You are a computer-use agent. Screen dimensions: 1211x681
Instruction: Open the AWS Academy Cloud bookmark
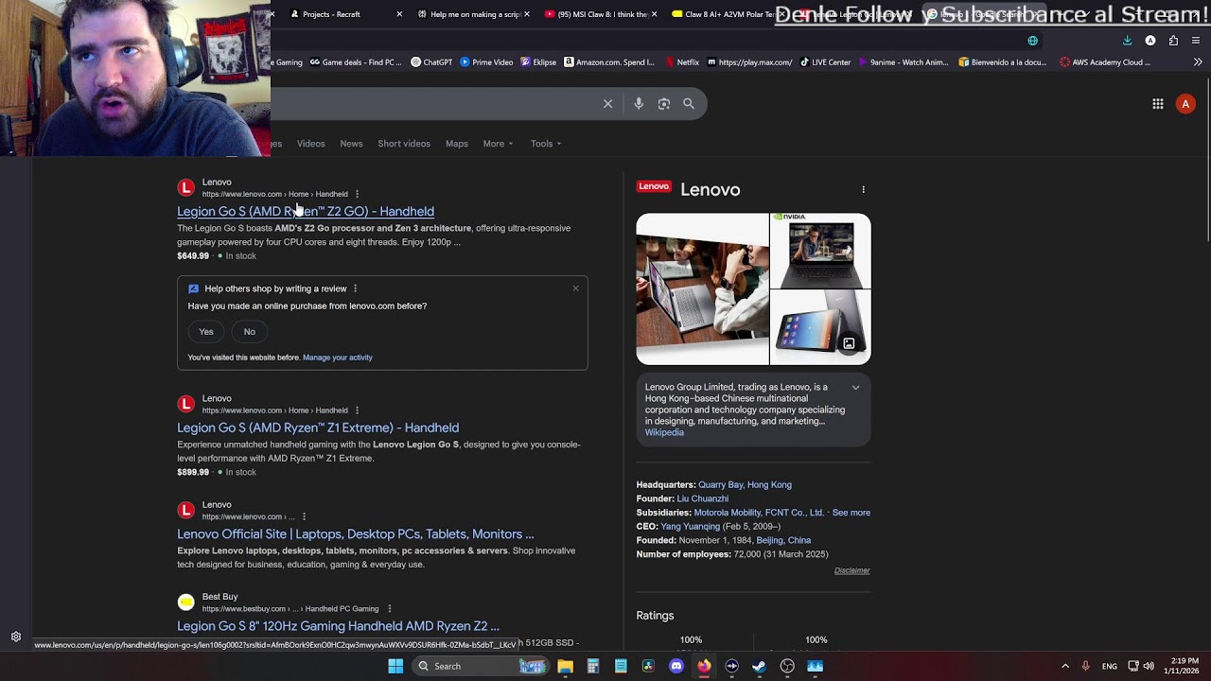(x=1105, y=62)
